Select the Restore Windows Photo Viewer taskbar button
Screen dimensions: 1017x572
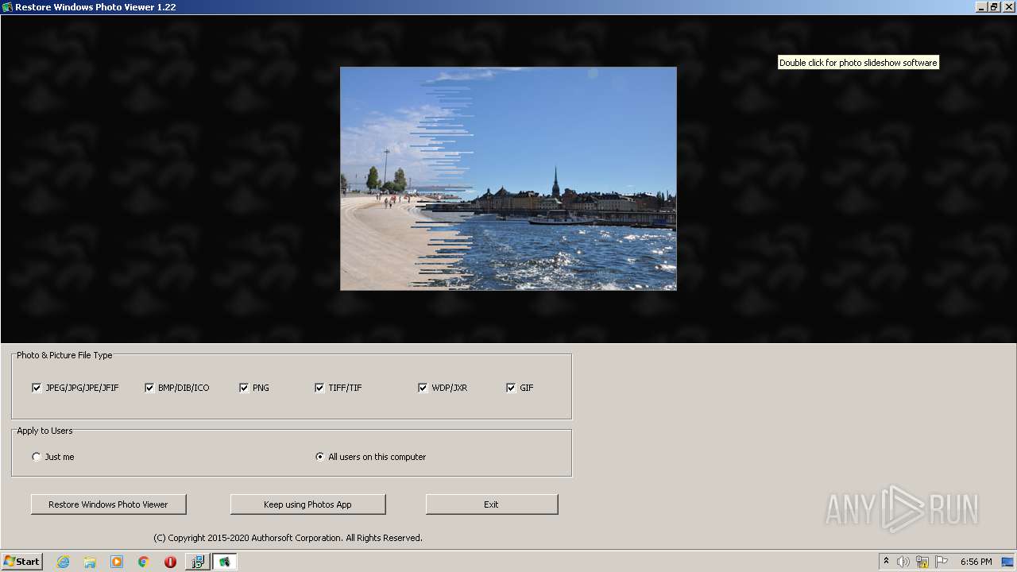coord(224,562)
